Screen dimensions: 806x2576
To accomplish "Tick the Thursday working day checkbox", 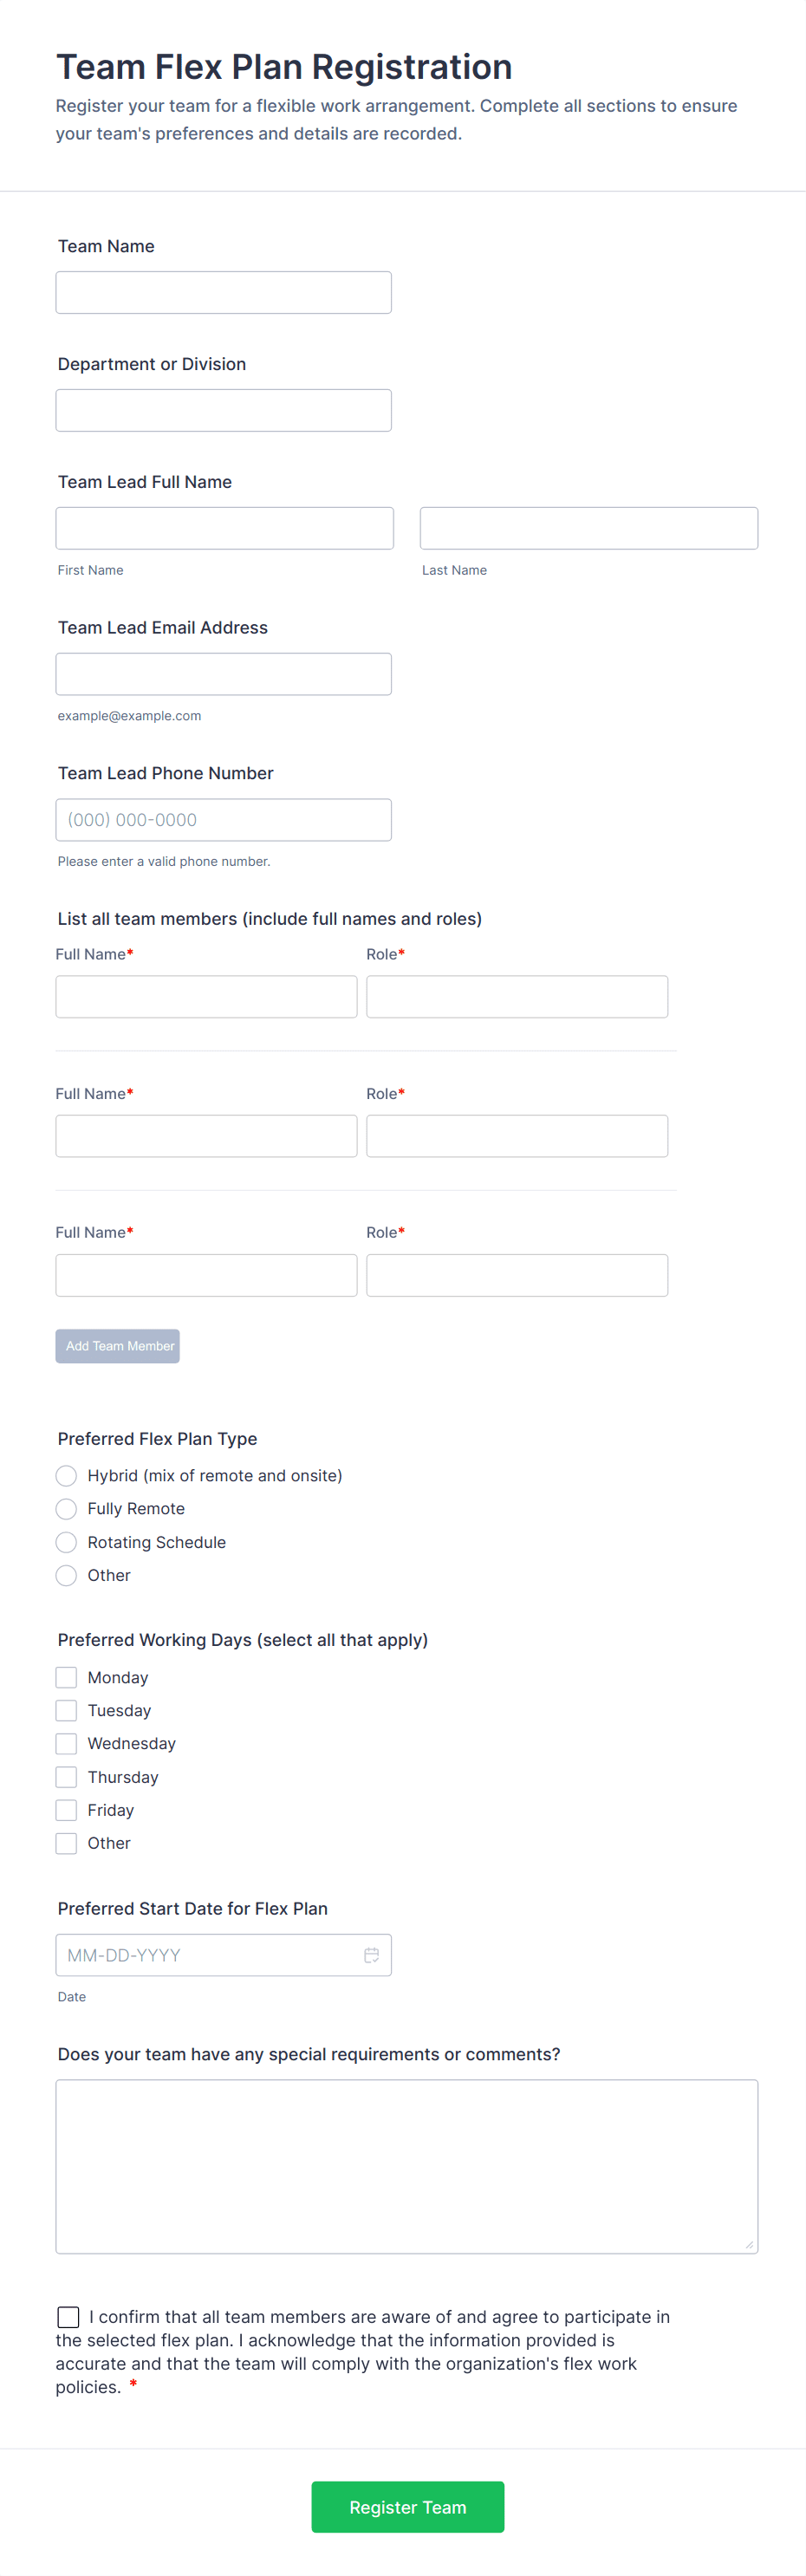I will (66, 1776).
